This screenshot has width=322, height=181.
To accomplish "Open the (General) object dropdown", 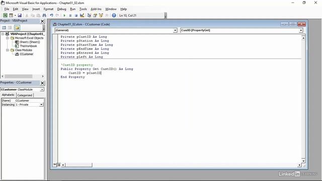I will (175, 30).
